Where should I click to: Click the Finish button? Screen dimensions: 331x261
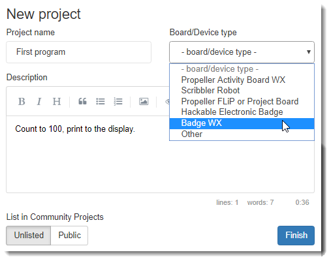pyautogui.click(x=296, y=236)
